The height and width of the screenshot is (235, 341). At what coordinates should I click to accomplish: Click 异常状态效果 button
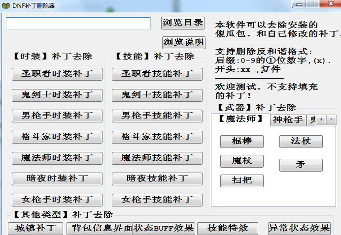(x=299, y=229)
